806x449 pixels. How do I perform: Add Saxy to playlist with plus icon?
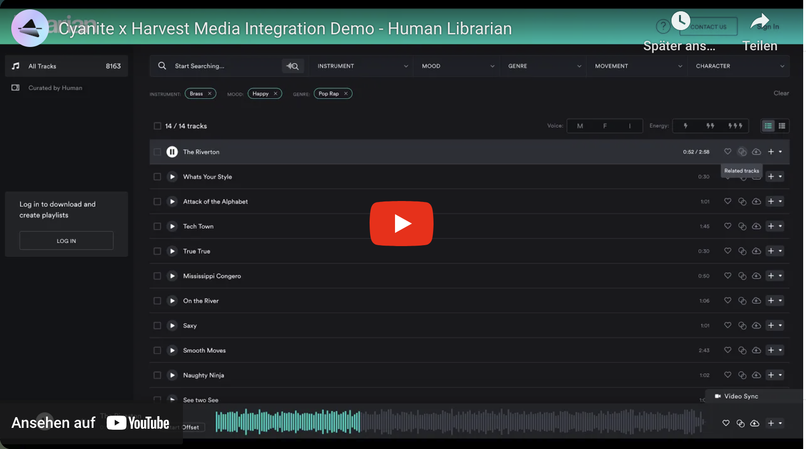pyautogui.click(x=771, y=325)
